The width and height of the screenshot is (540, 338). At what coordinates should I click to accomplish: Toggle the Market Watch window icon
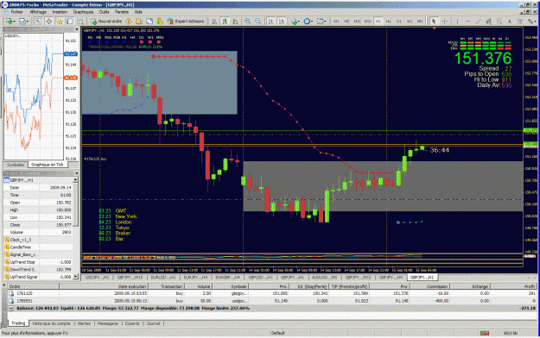(38, 22)
